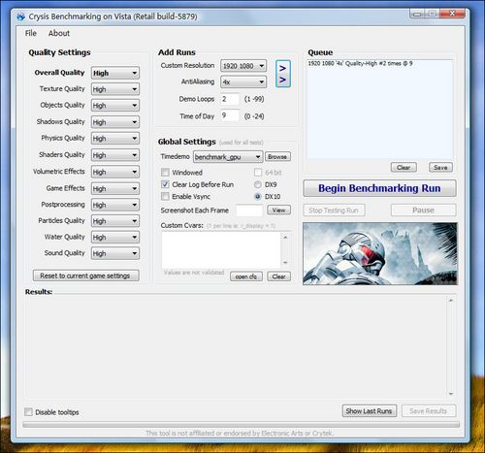The height and width of the screenshot is (453, 485).
Task: Open the Volumetric Effects dropdown
Action: pyautogui.click(x=115, y=172)
